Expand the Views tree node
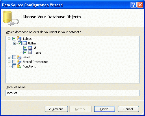Viewport: 145px width, 116px height. [9, 57]
